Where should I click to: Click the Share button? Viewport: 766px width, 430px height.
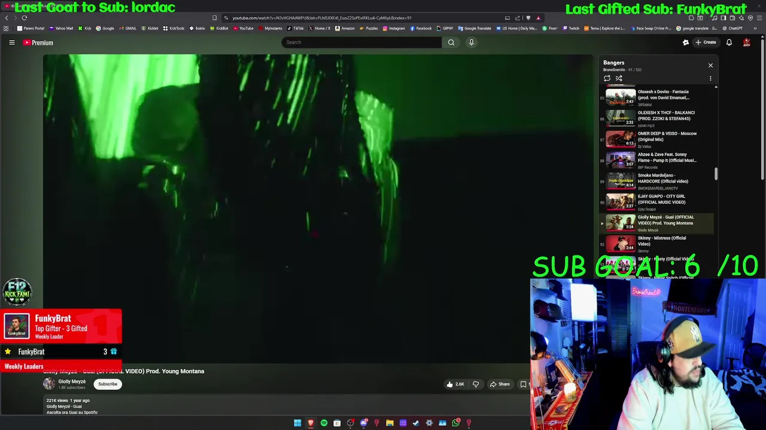coord(500,384)
